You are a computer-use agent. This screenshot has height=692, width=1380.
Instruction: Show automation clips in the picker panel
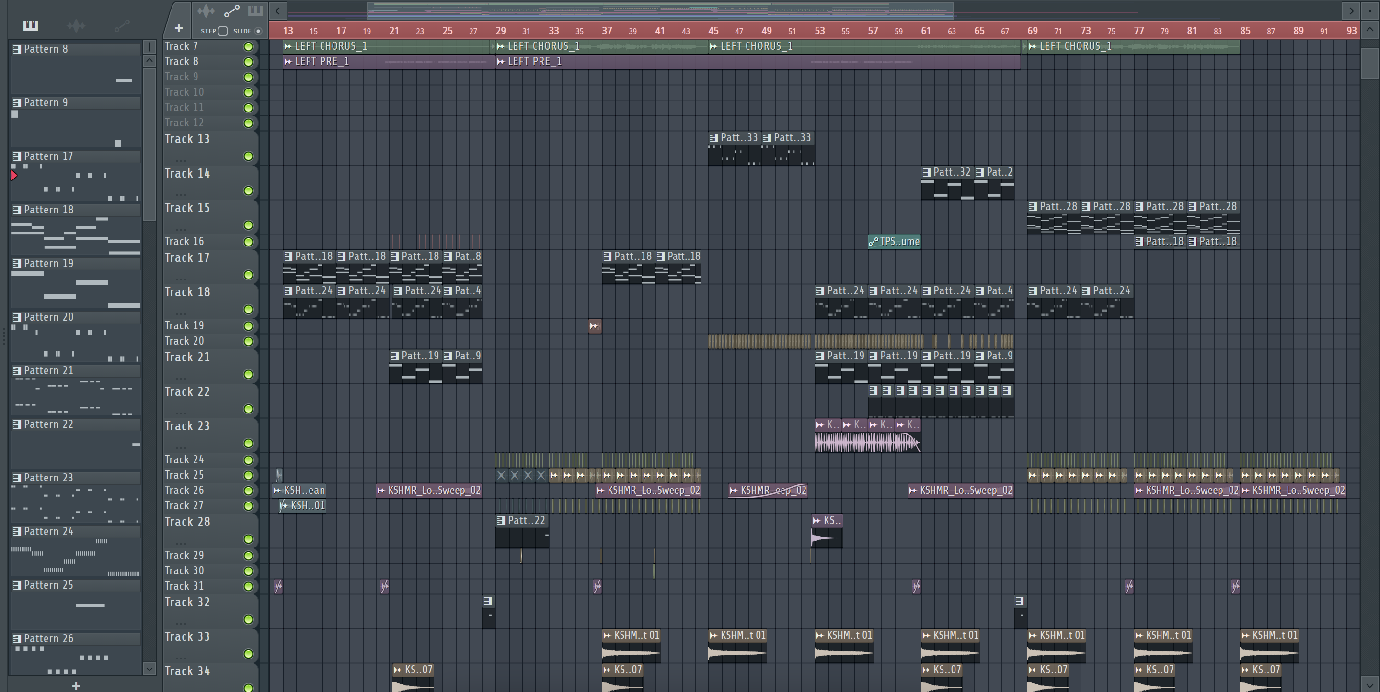click(x=122, y=25)
